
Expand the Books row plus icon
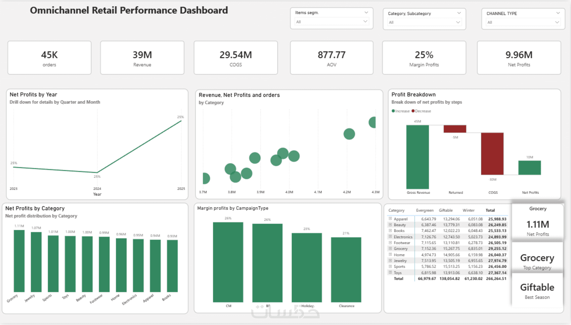390,231
